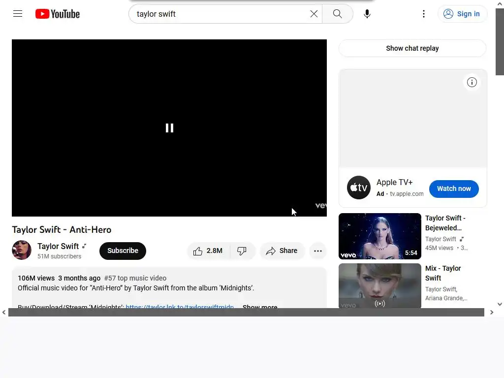
Task: Open the hamburger guide menu
Action: [x=18, y=14]
